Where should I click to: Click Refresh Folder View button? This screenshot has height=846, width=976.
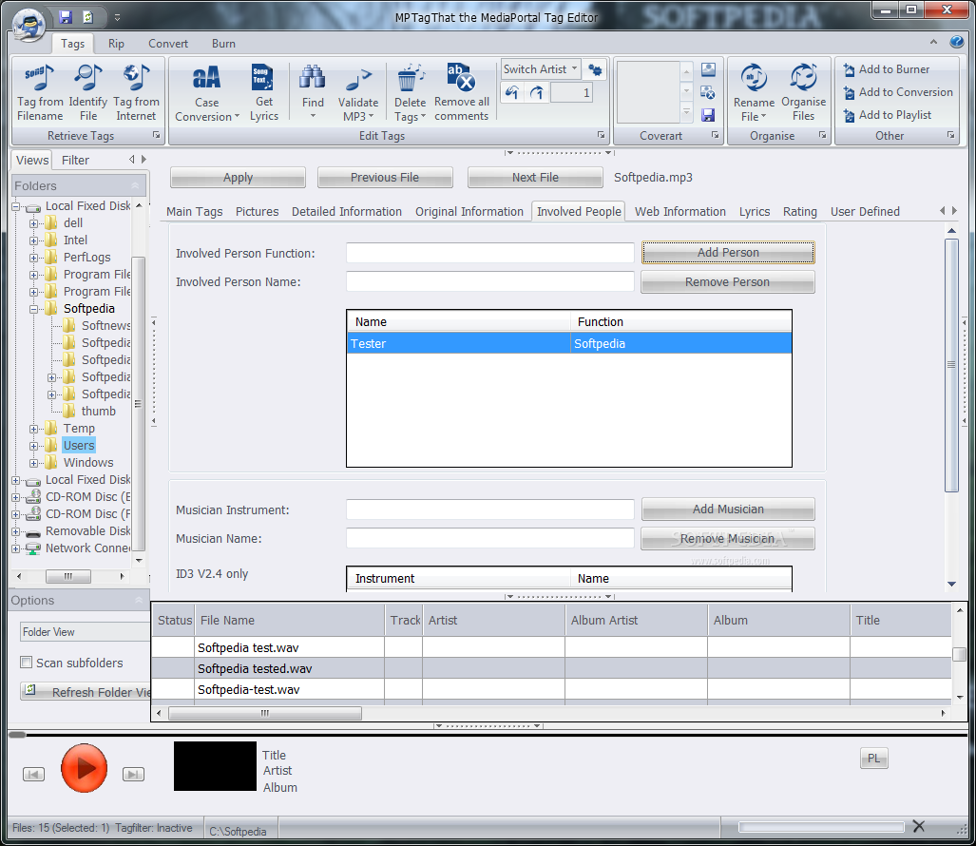tap(86, 692)
